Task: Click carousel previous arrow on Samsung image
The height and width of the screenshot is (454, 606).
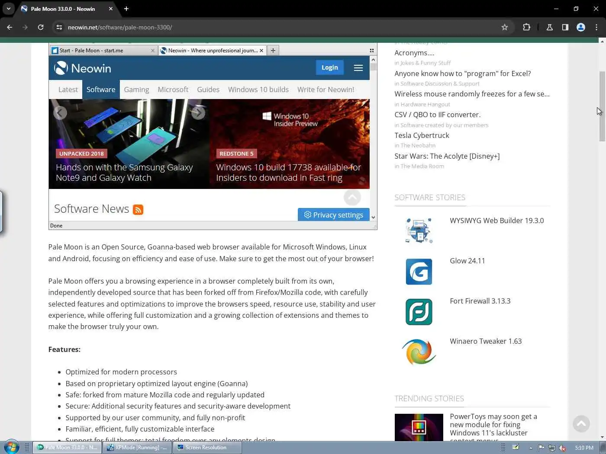Action: click(60, 113)
